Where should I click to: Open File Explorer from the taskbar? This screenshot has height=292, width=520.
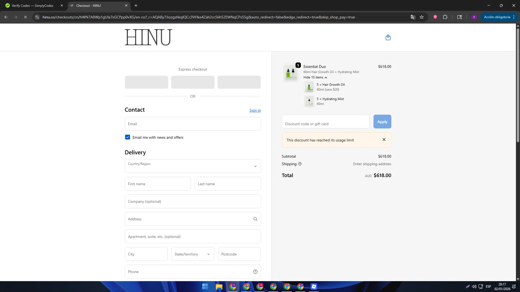coord(219,286)
